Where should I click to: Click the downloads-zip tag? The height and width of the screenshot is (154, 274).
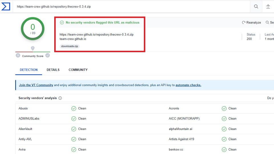70,46
